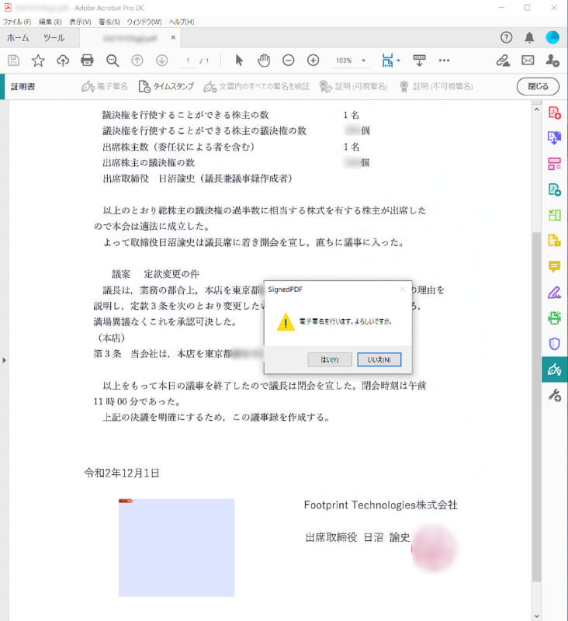Click the タイムスタンプ toolbar button
This screenshot has width=568, height=621.
pos(166,86)
